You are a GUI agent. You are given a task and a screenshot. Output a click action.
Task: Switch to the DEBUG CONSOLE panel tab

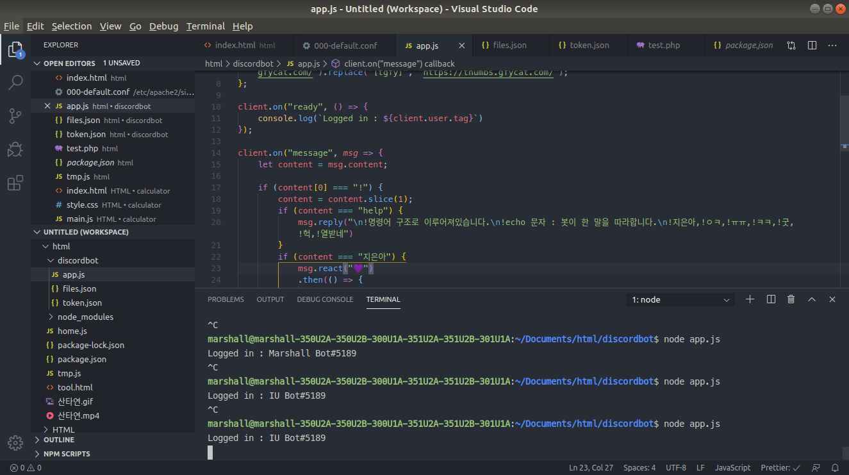click(325, 299)
